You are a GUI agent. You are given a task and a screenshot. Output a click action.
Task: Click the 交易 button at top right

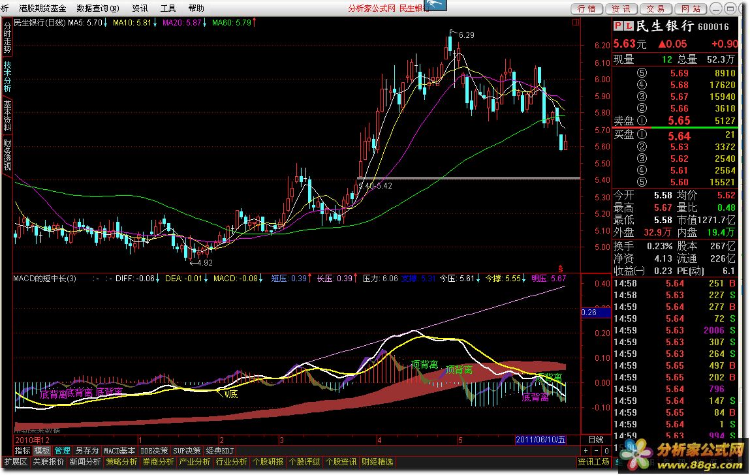pos(655,8)
